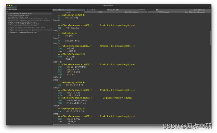Click the 'subs x14, x14, #8' instruction
The image size is (217, 133).
69,95
